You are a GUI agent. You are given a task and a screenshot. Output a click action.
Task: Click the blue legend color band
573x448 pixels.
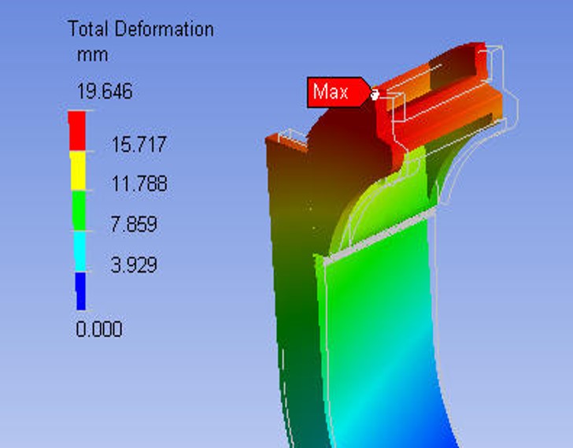(x=77, y=290)
